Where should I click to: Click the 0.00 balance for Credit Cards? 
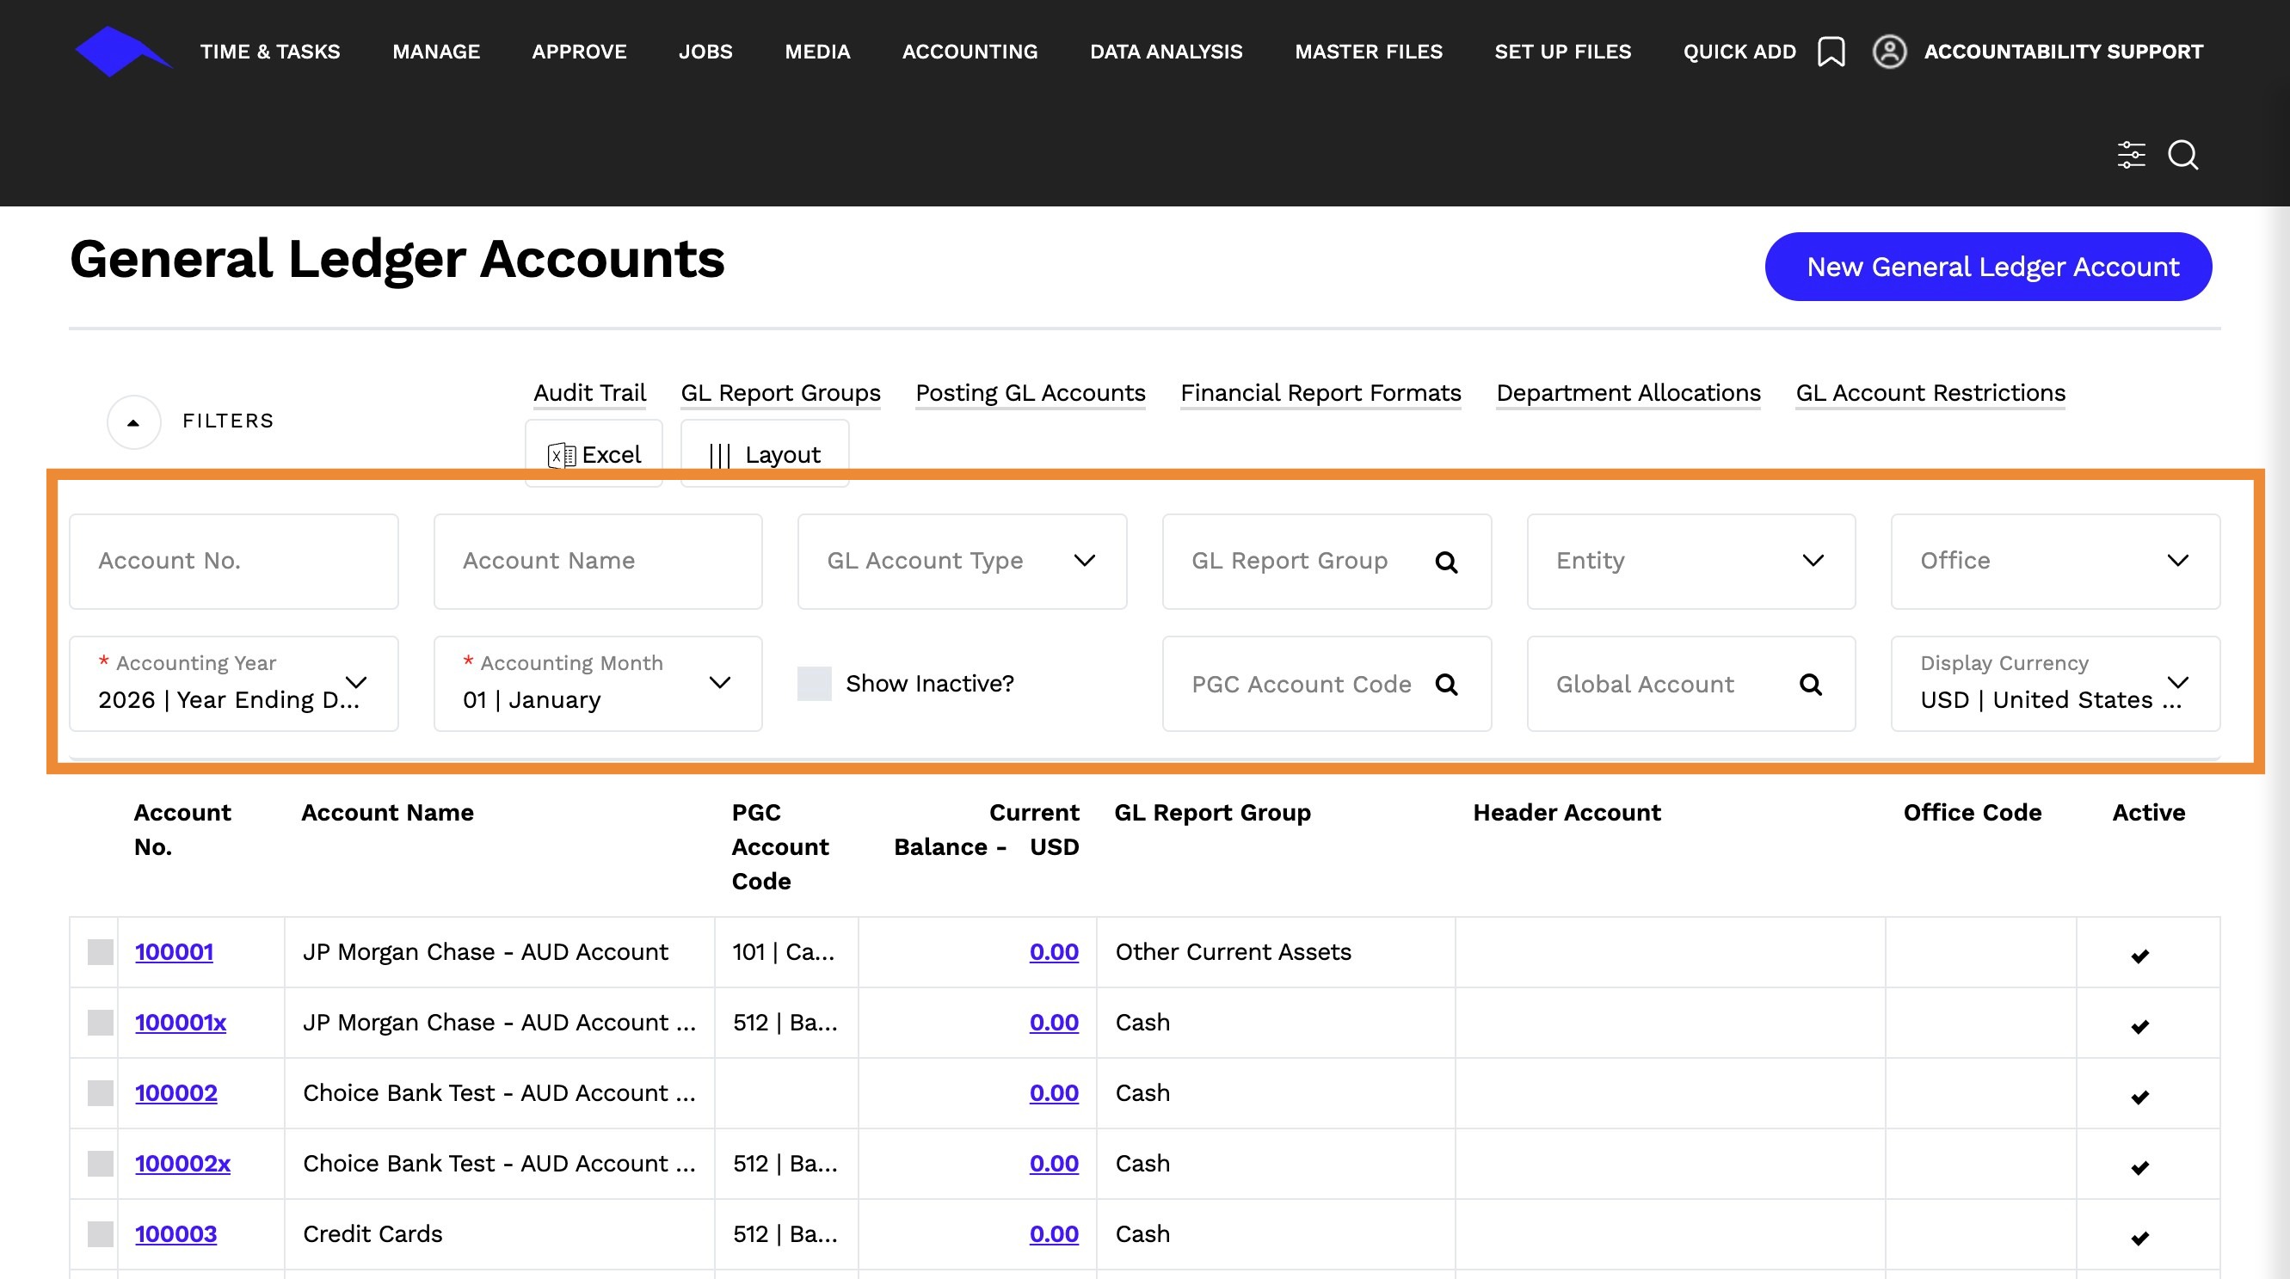click(x=1055, y=1233)
